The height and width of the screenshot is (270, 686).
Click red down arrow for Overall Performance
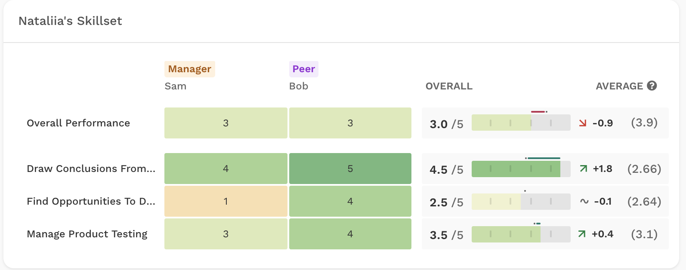click(x=583, y=123)
